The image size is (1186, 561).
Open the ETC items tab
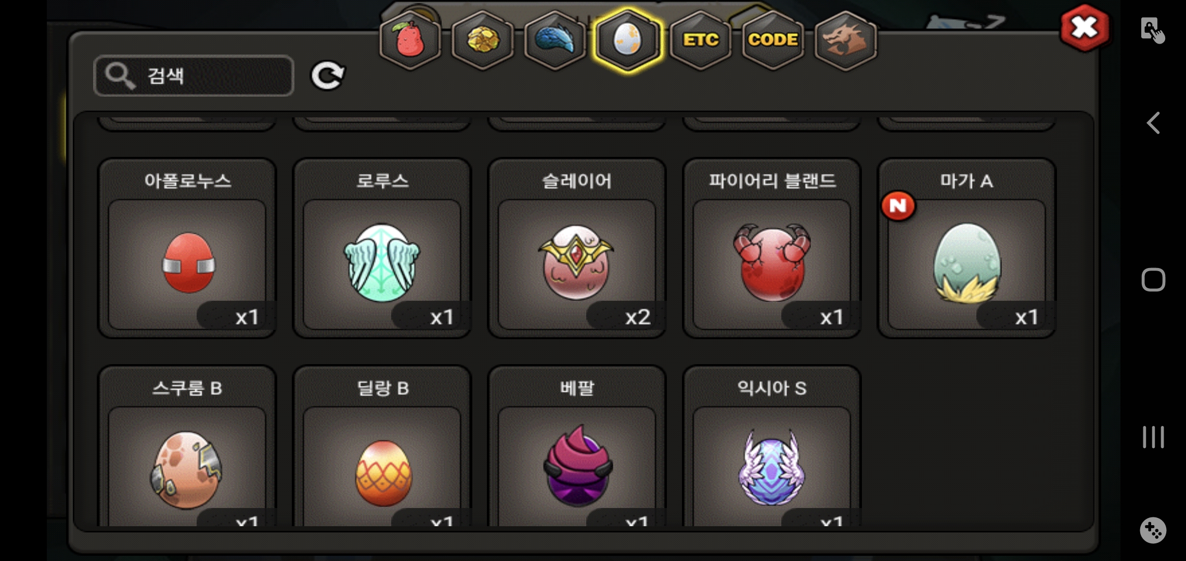(x=700, y=41)
